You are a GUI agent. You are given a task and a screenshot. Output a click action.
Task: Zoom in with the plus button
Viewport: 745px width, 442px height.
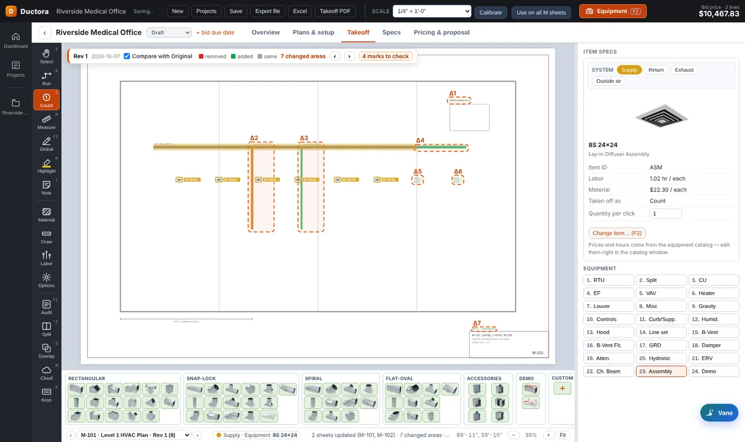tap(548, 435)
